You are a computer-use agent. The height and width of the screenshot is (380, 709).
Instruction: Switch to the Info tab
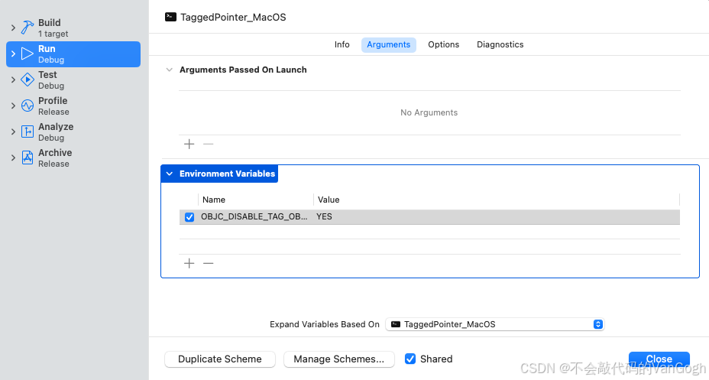point(342,44)
